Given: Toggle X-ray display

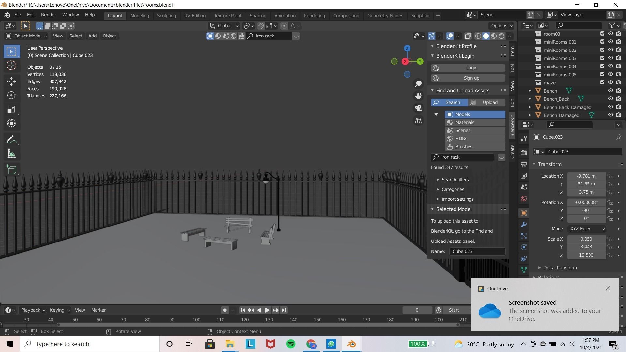Looking at the screenshot, I should click(468, 36).
